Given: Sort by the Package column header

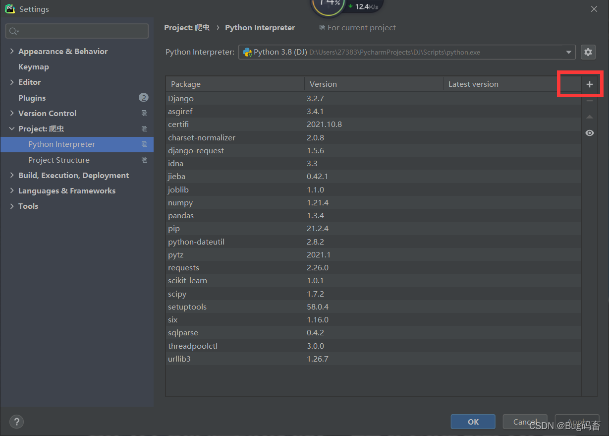Looking at the screenshot, I should (235, 84).
